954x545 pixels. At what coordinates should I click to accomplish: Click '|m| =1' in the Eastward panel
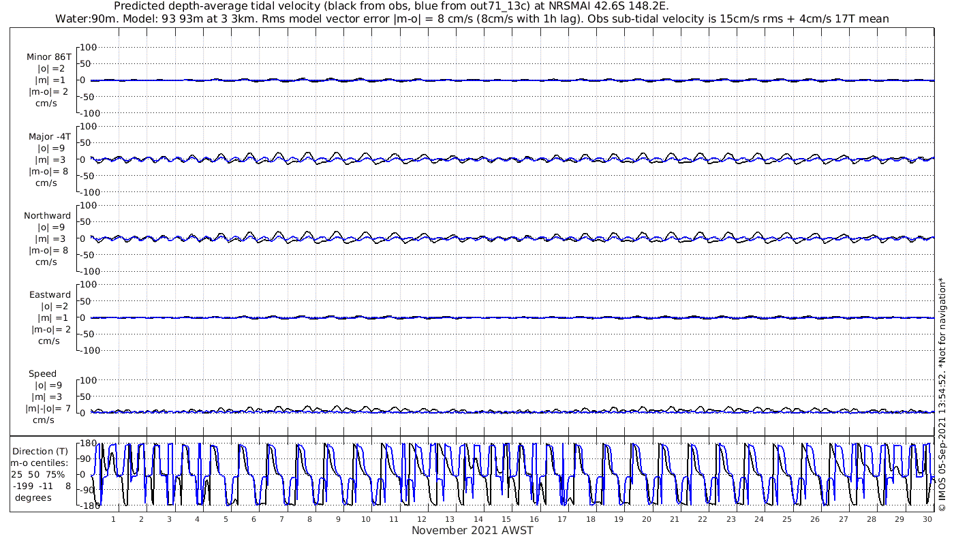click(53, 317)
